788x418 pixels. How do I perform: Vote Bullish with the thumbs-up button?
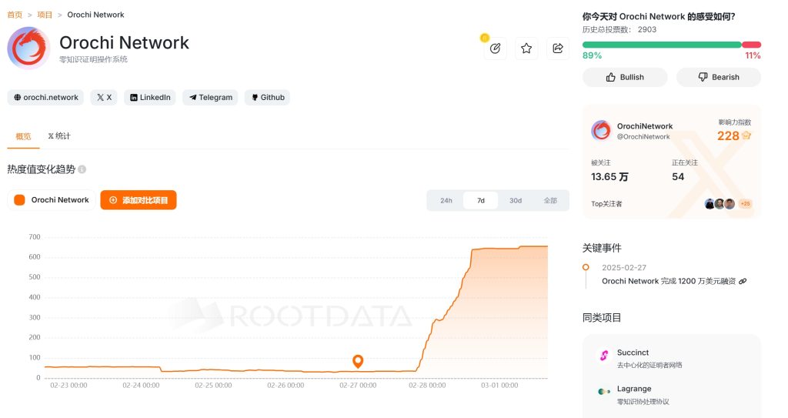(x=625, y=77)
